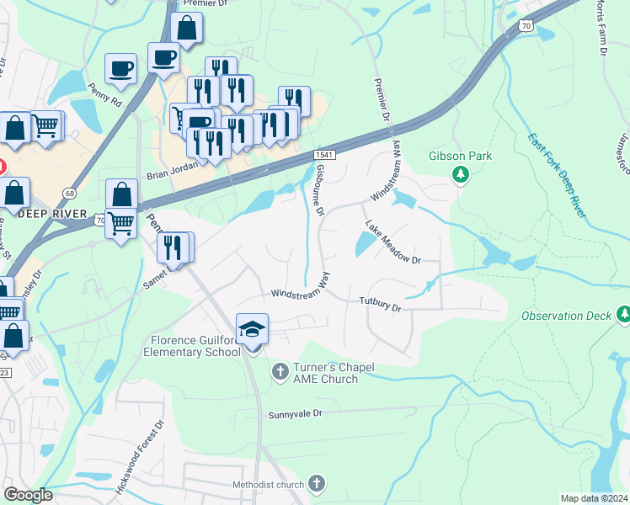
Task: Select the route 68 highway shield
Action: 70,194
